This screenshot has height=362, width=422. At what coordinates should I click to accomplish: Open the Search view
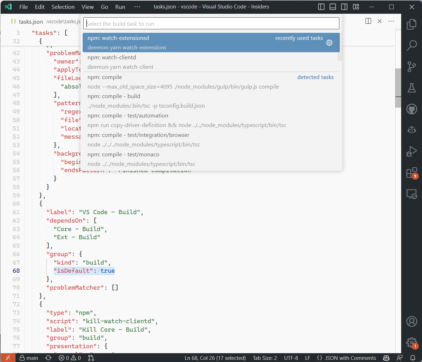pos(412,46)
